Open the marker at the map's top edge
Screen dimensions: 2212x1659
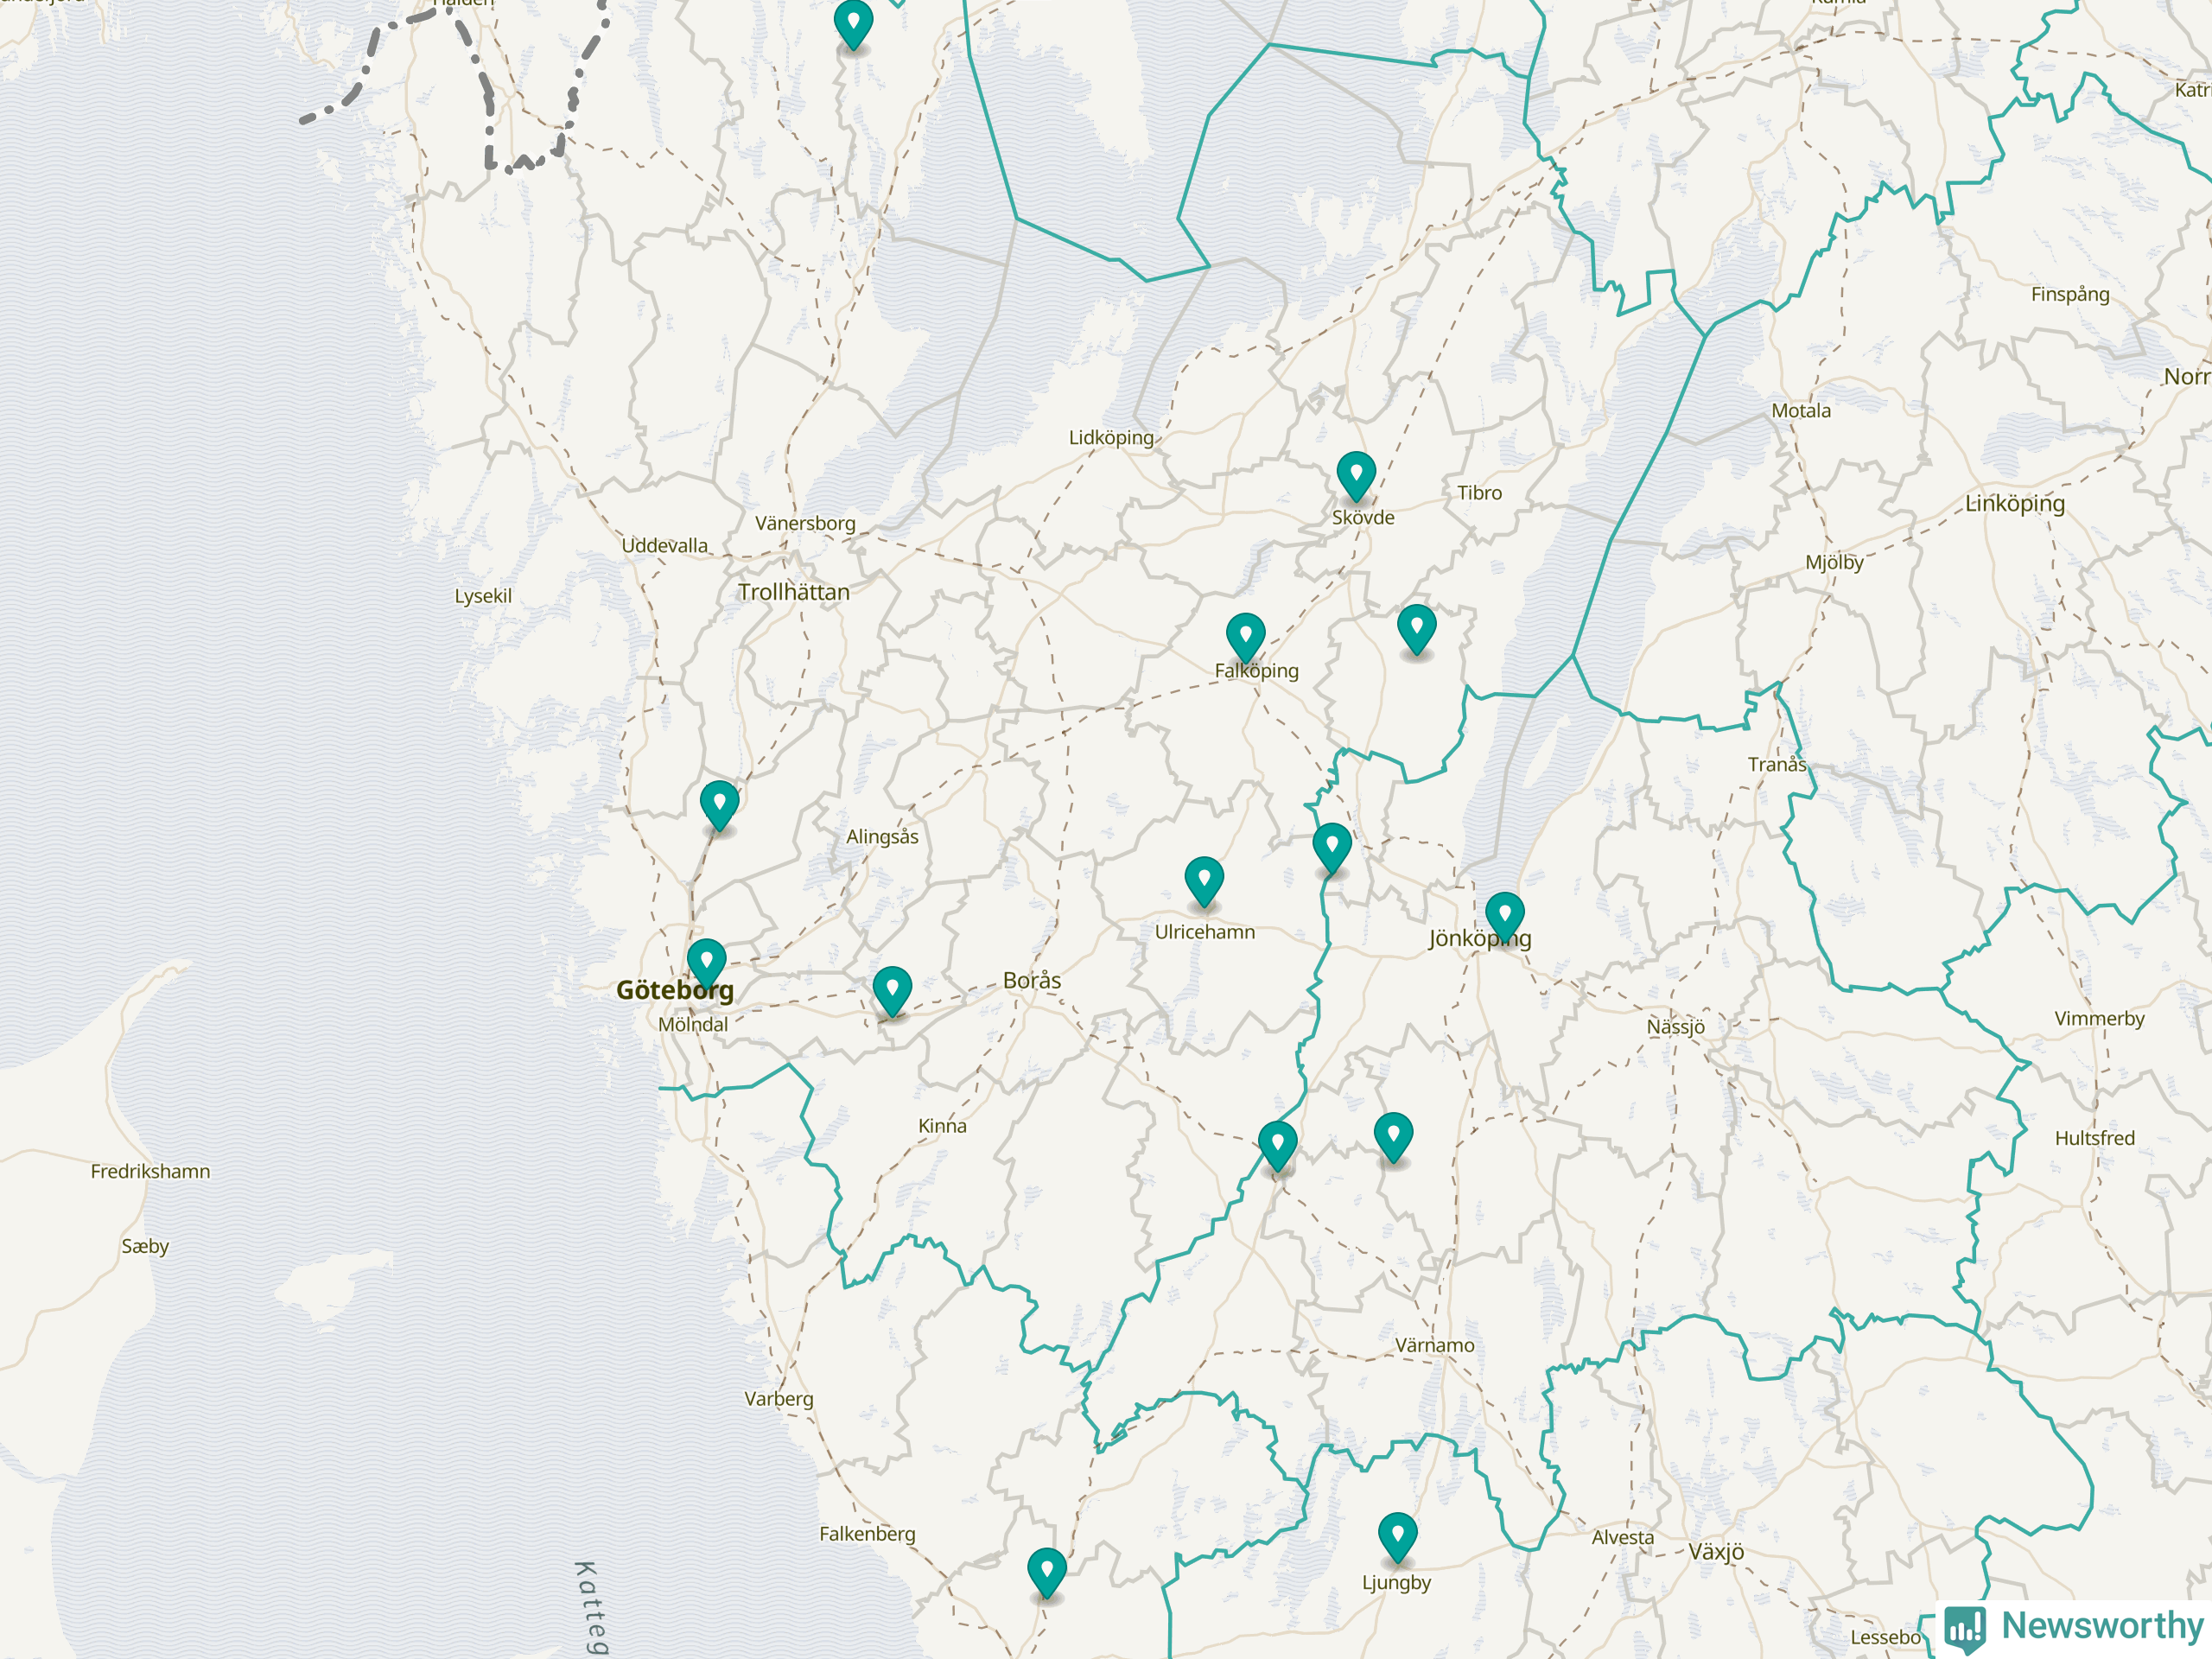pyautogui.click(x=853, y=22)
